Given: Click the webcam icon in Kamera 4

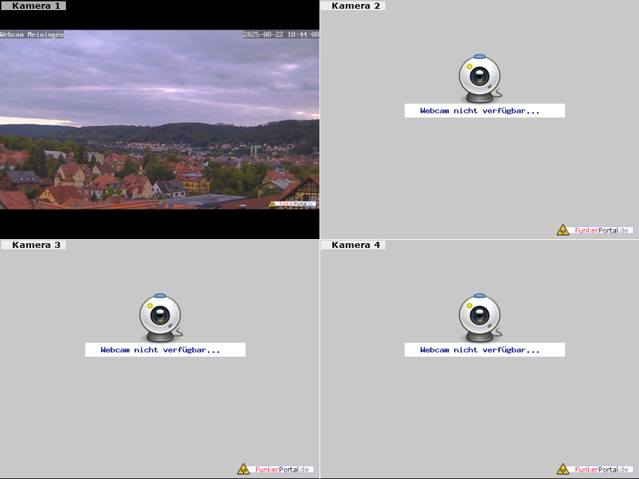Looking at the screenshot, I should tap(480, 318).
